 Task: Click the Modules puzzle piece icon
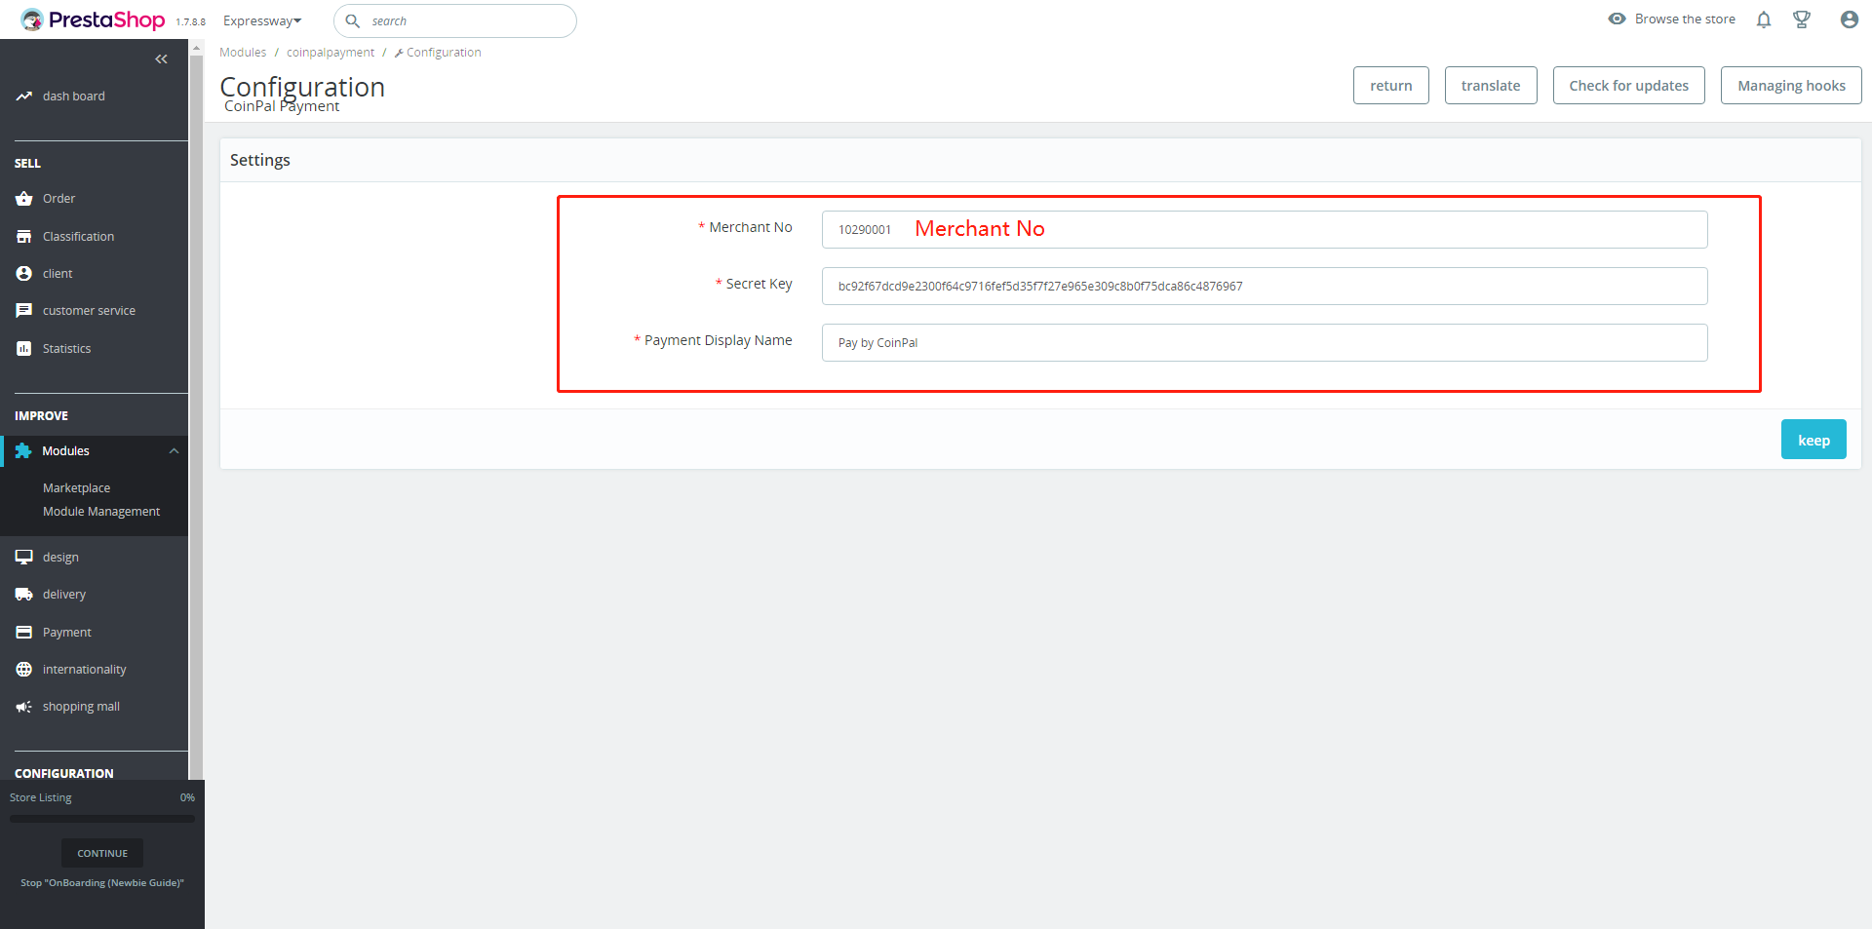tap(23, 451)
